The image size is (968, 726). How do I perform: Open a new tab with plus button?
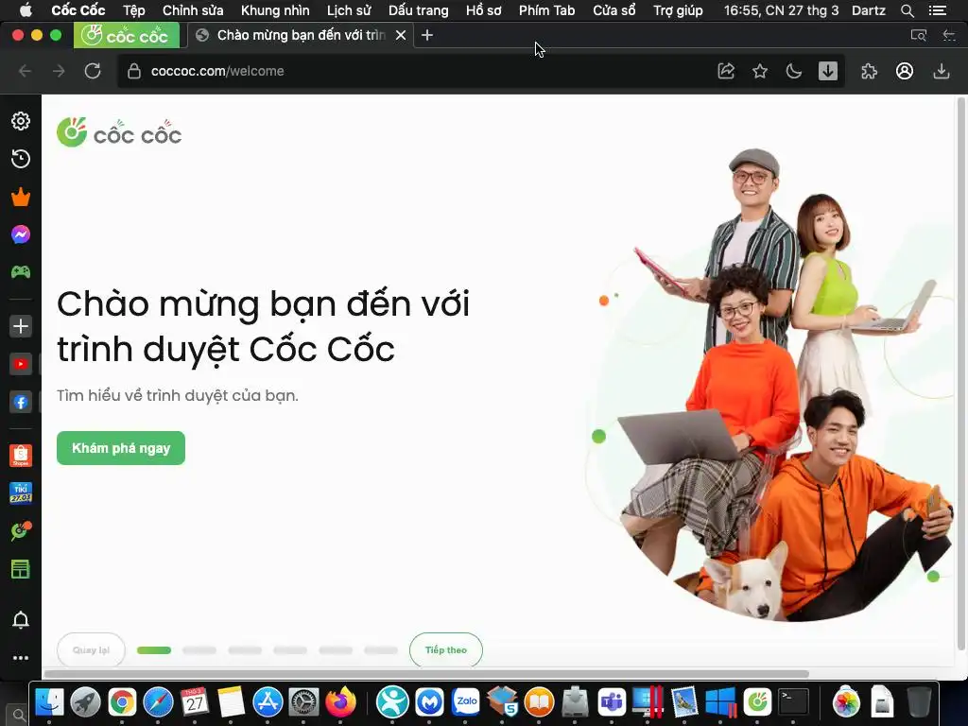pyautogui.click(x=427, y=35)
